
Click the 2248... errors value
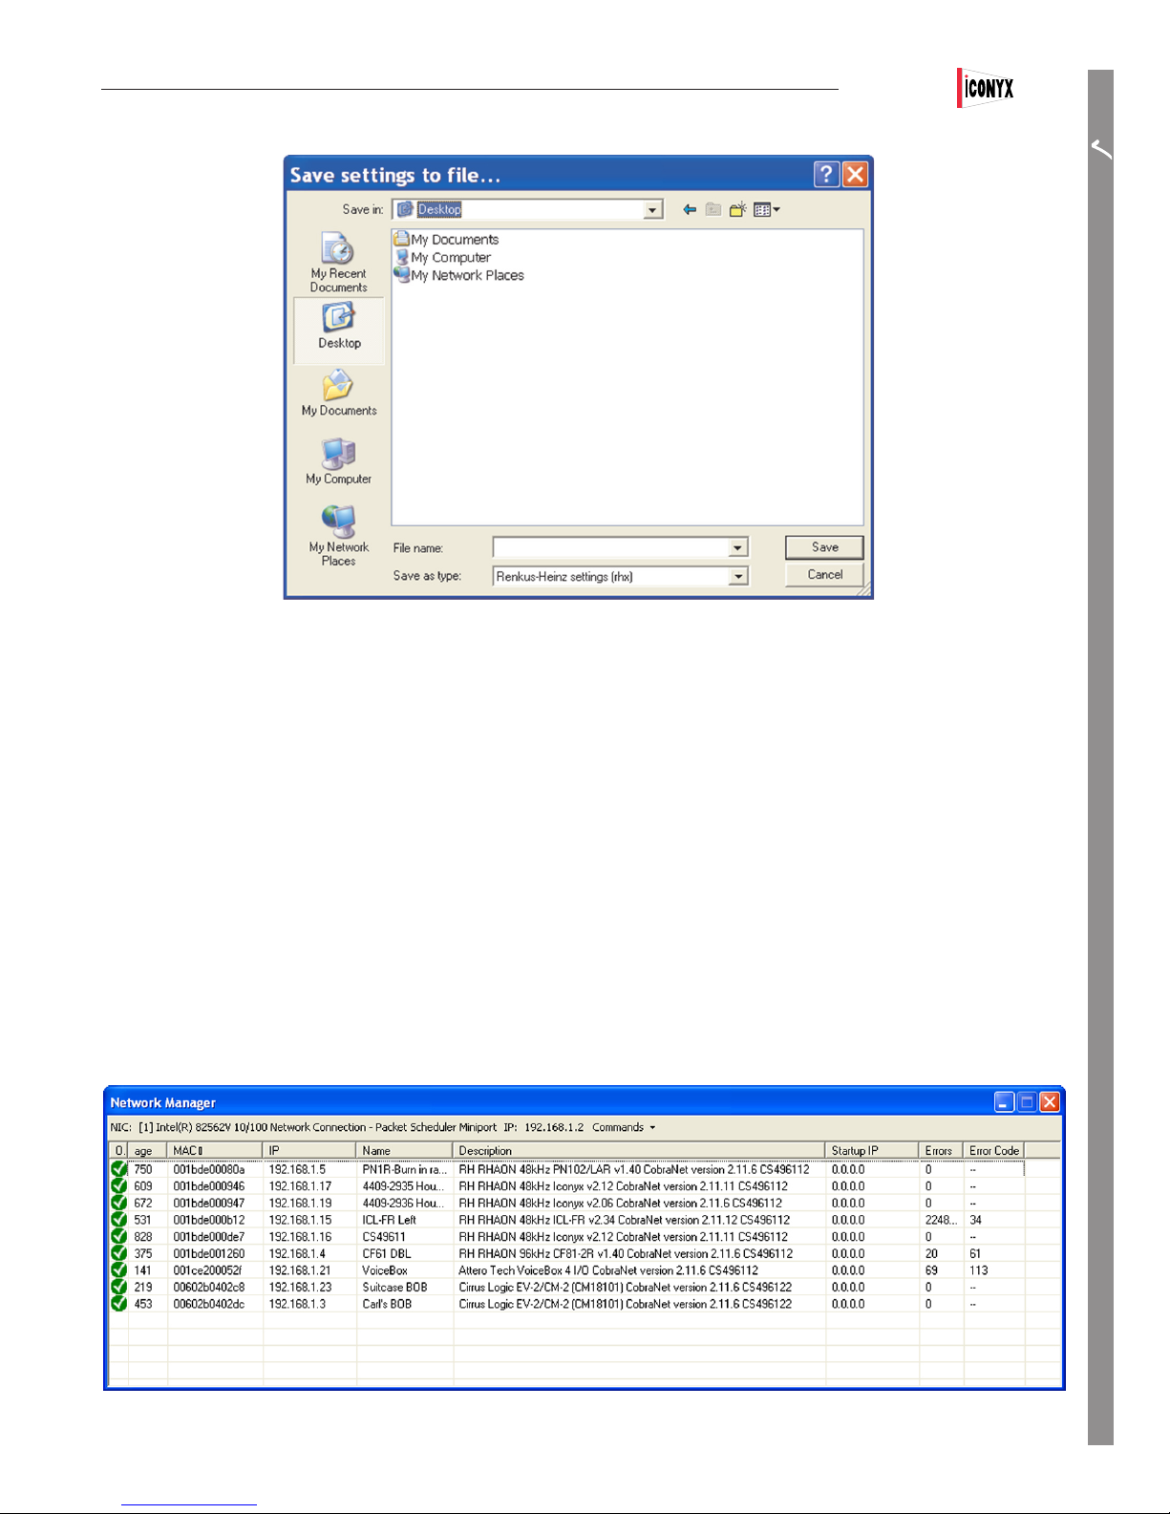pos(941,1220)
